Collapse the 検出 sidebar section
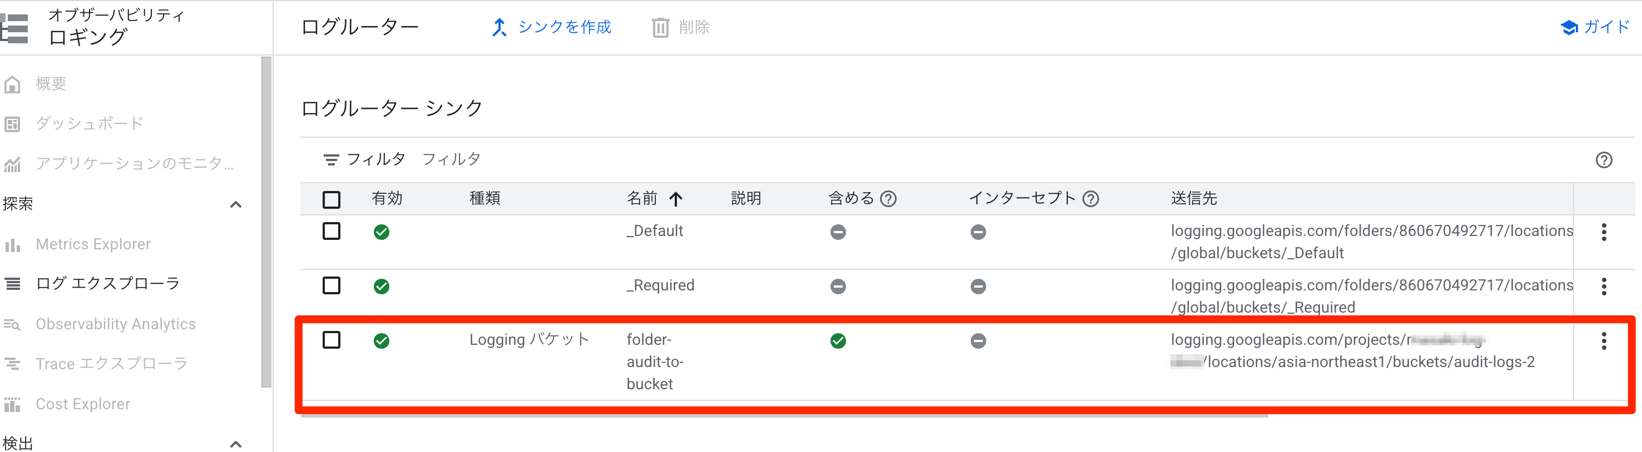This screenshot has width=1642, height=452. tap(236, 444)
